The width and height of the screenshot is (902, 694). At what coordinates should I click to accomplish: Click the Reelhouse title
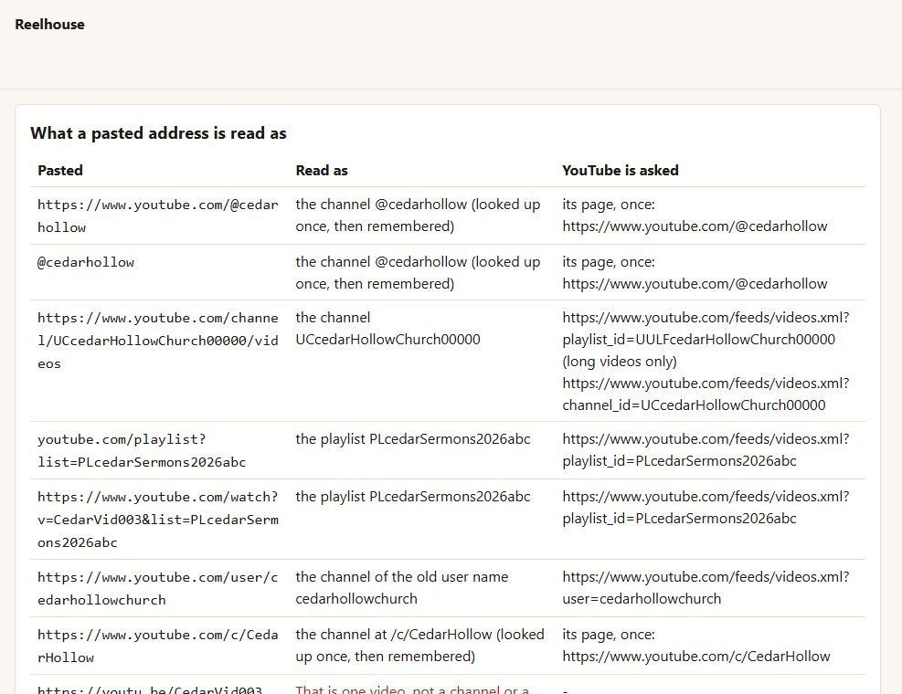tap(49, 24)
